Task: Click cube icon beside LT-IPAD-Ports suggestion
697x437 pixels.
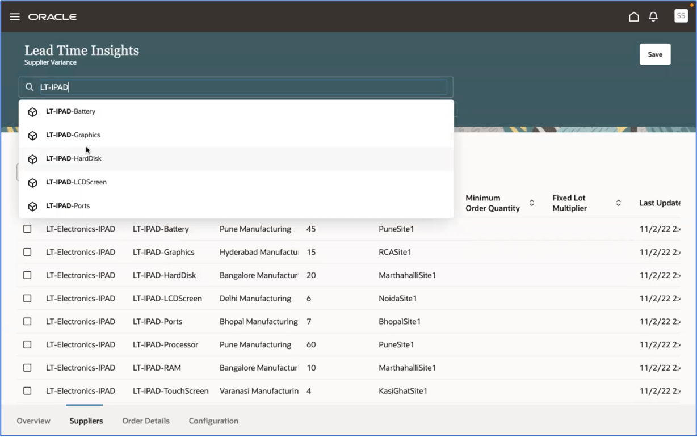Action: tap(33, 207)
